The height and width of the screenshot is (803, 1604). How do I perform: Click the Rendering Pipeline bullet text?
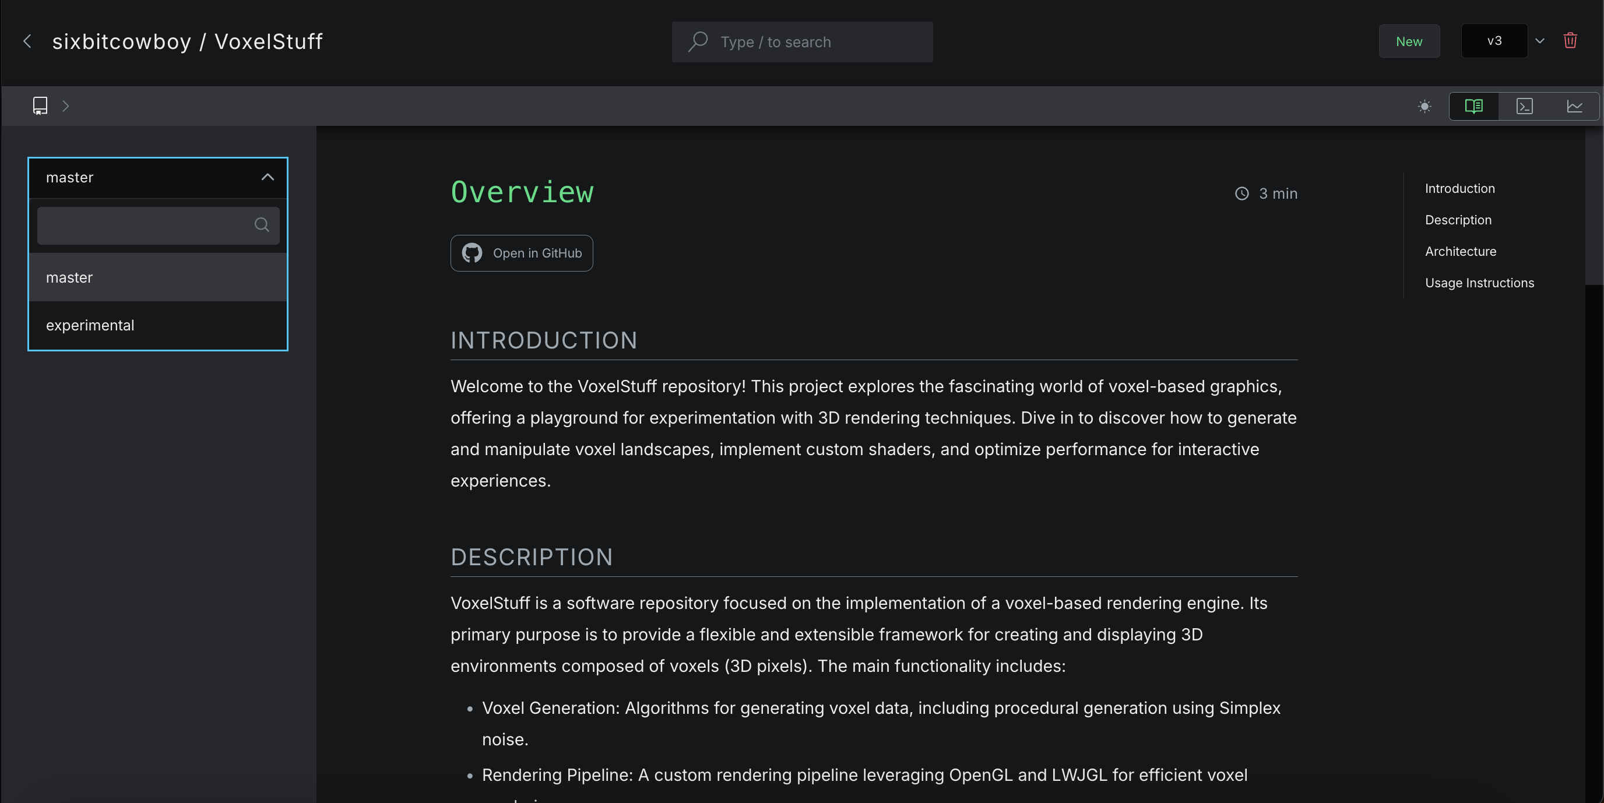coord(864,775)
